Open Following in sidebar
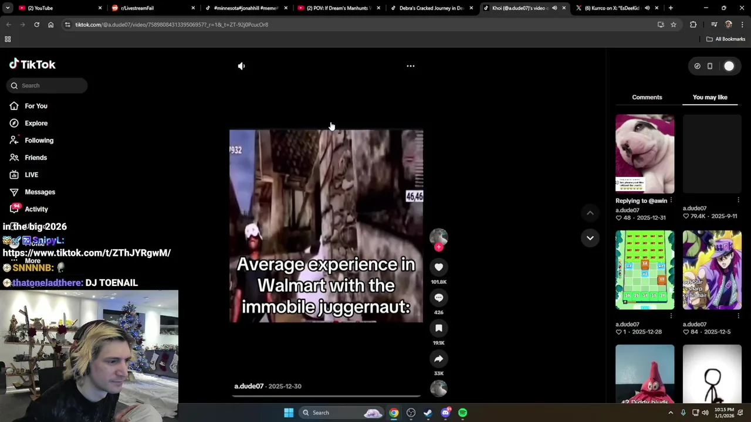This screenshot has height=422, width=751. 39,141
